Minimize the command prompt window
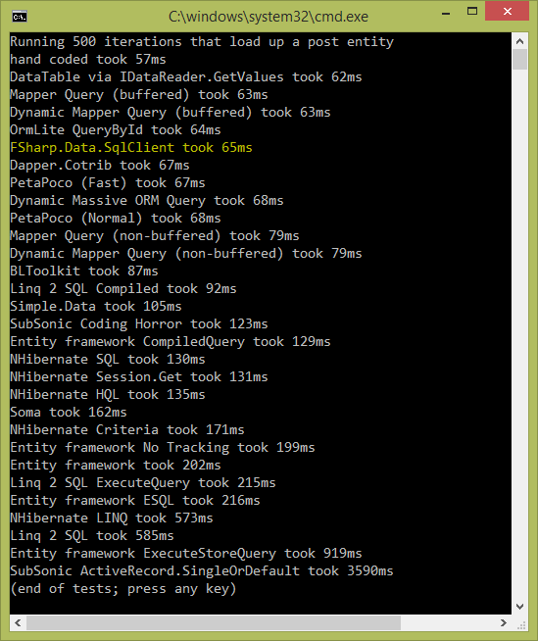Screen dimensions: 538x641 446,13
